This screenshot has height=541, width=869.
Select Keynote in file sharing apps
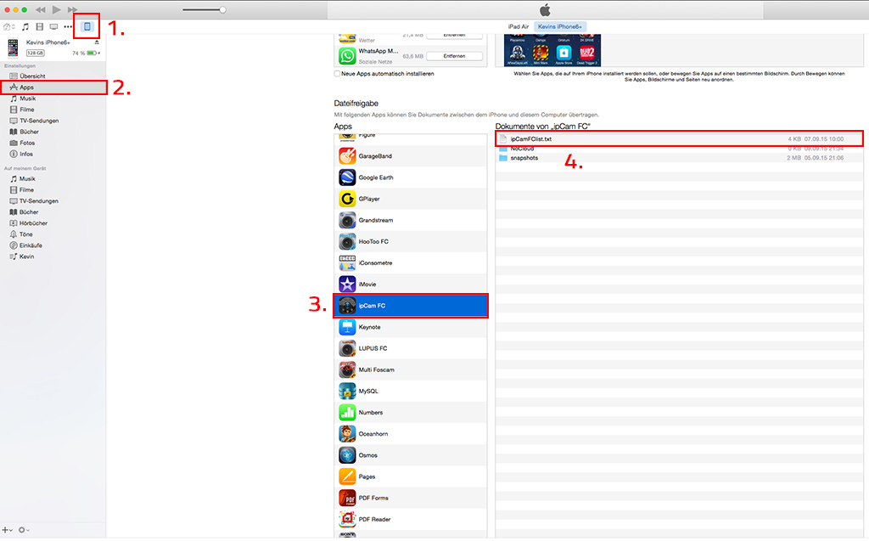coord(411,327)
